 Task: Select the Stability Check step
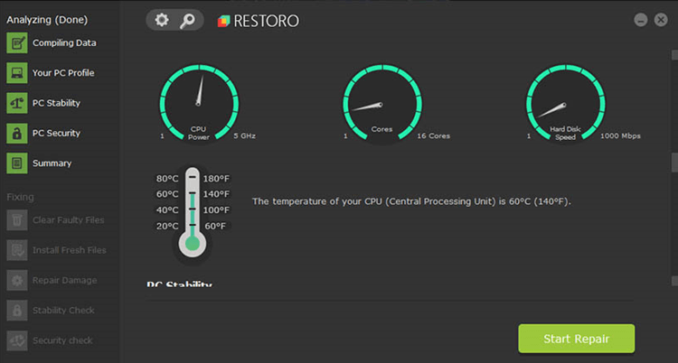pos(63,311)
